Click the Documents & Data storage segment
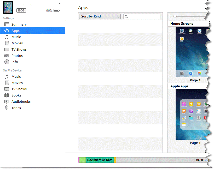This screenshot has height=169, width=214. pos(100,160)
